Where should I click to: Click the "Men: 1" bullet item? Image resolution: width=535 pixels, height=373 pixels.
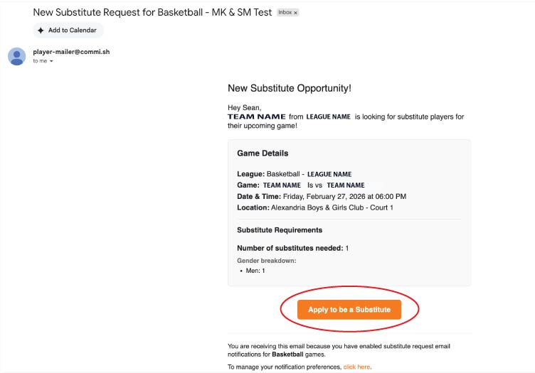255,271
